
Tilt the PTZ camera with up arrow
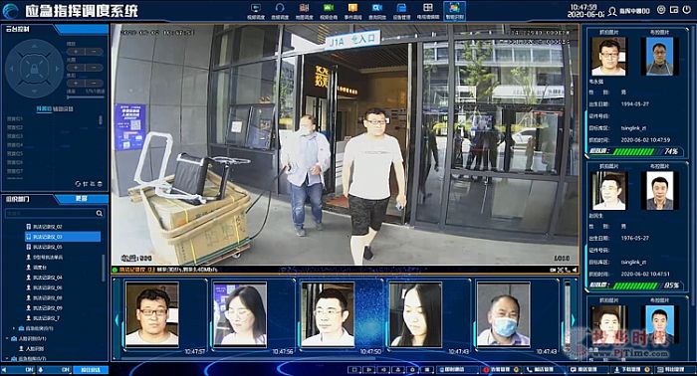coord(34,46)
